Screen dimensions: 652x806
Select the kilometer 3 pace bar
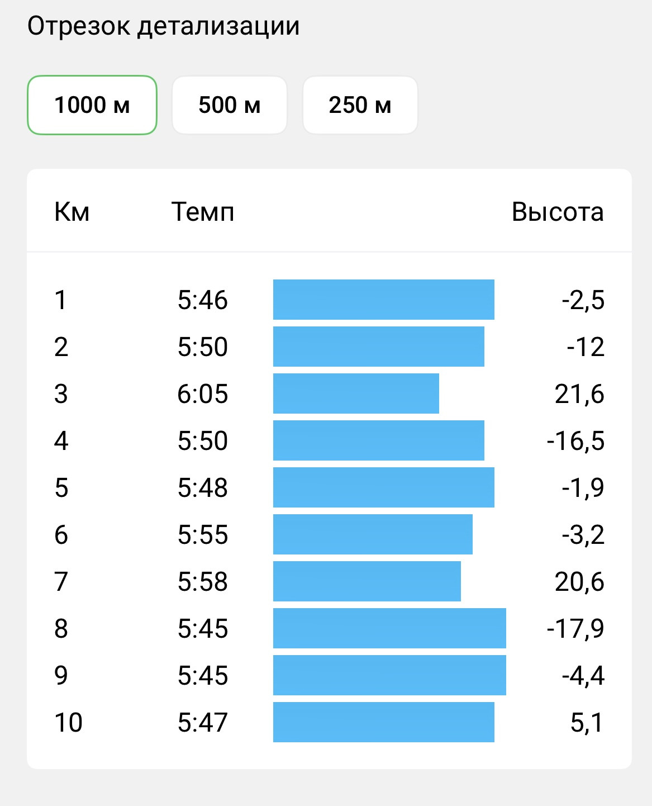pyautogui.click(x=356, y=393)
